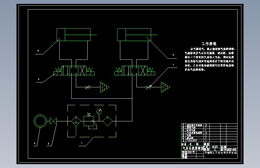
Task: Click the pressure regulator square symbol
Action: 89,121
